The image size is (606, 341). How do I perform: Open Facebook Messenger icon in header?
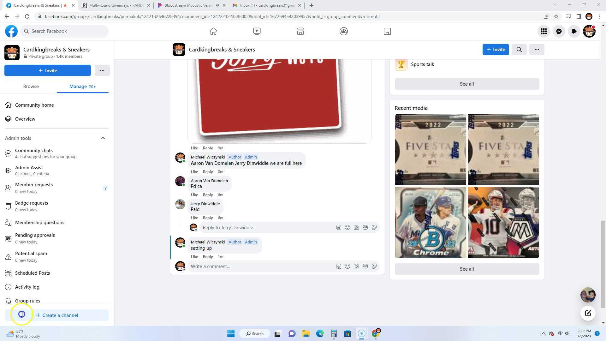click(559, 31)
